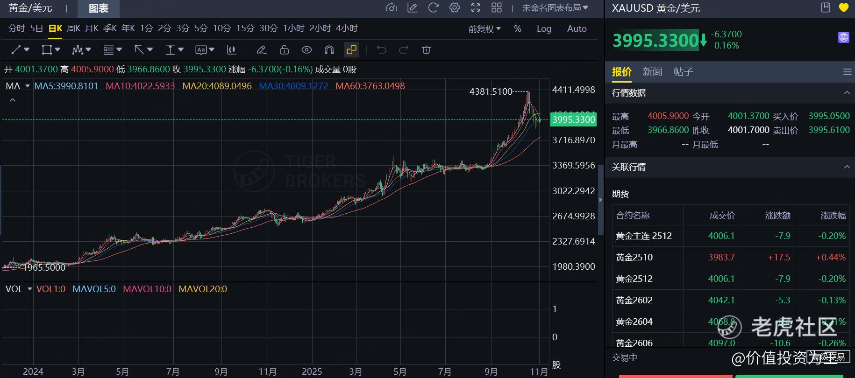Select the brush drawing tool
Viewport: 855px width, 378px height.
262,50
